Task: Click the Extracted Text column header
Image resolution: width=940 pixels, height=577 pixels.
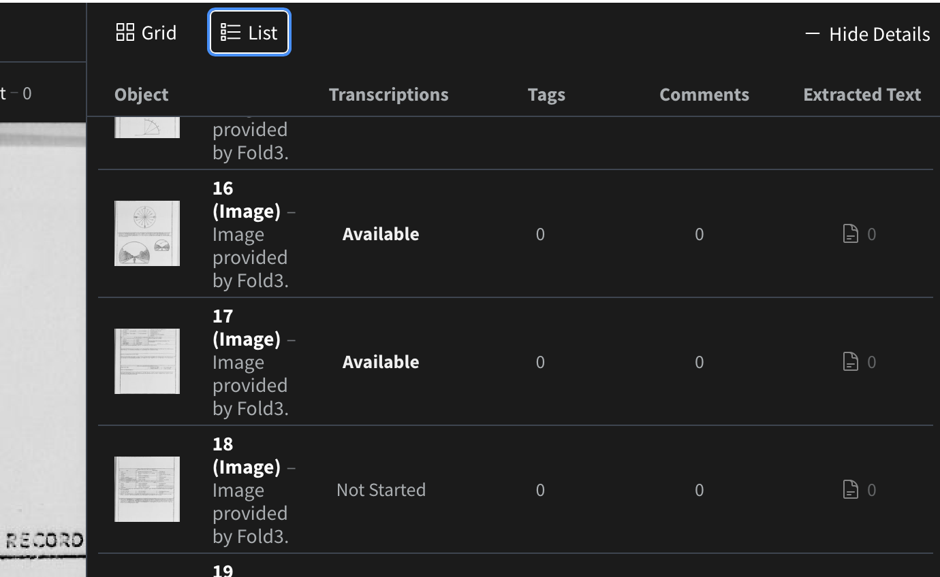Action: (x=862, y=95)
